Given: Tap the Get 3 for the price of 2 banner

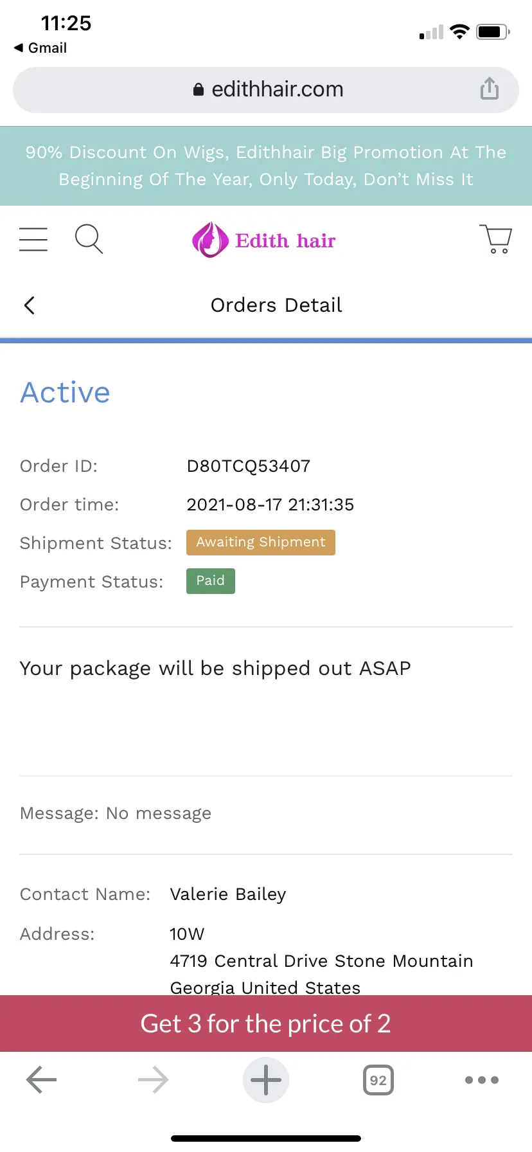Looking at the screenshot, I should click(266, 1023).
